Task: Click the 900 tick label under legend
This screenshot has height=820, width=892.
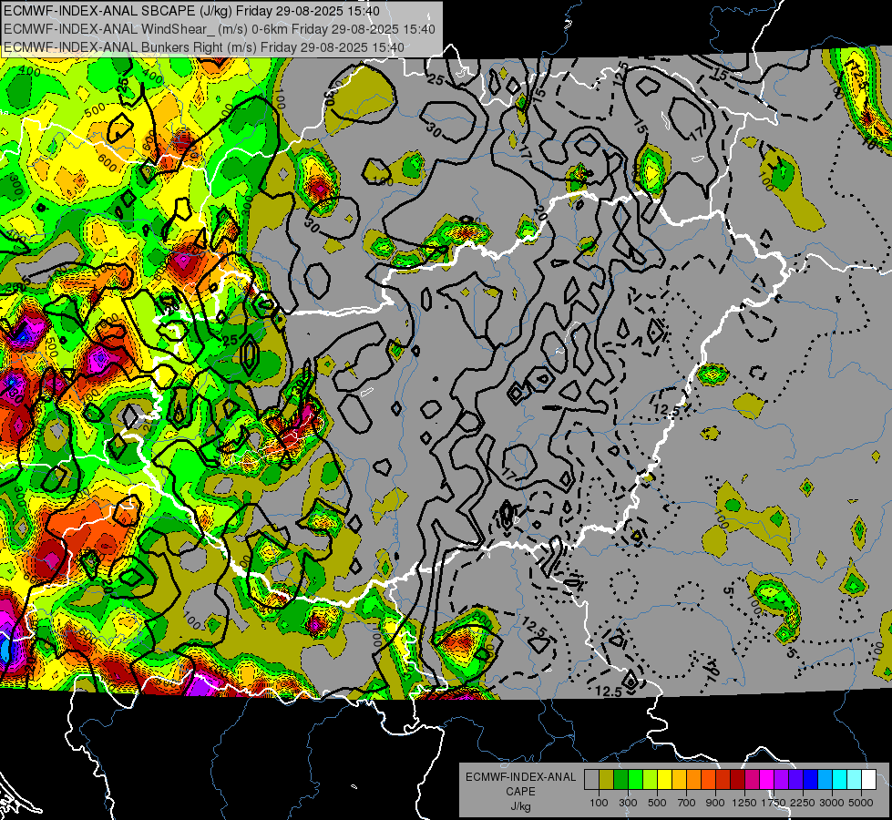Action: click(x=715, y=803)
